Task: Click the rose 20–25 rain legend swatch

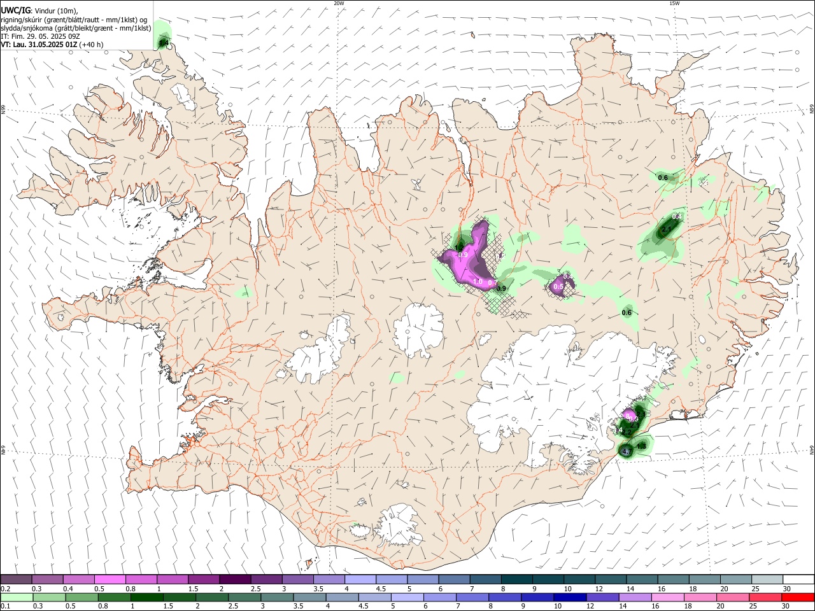Action: [x=732, y=598]
